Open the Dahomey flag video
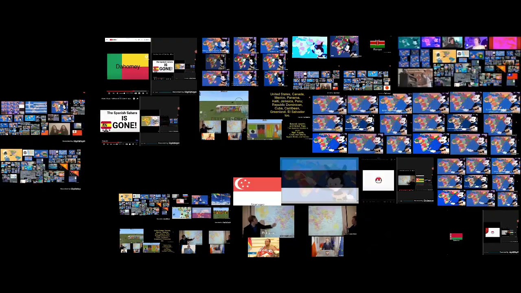This screenshot has width=521, height=293. (128, 66)
